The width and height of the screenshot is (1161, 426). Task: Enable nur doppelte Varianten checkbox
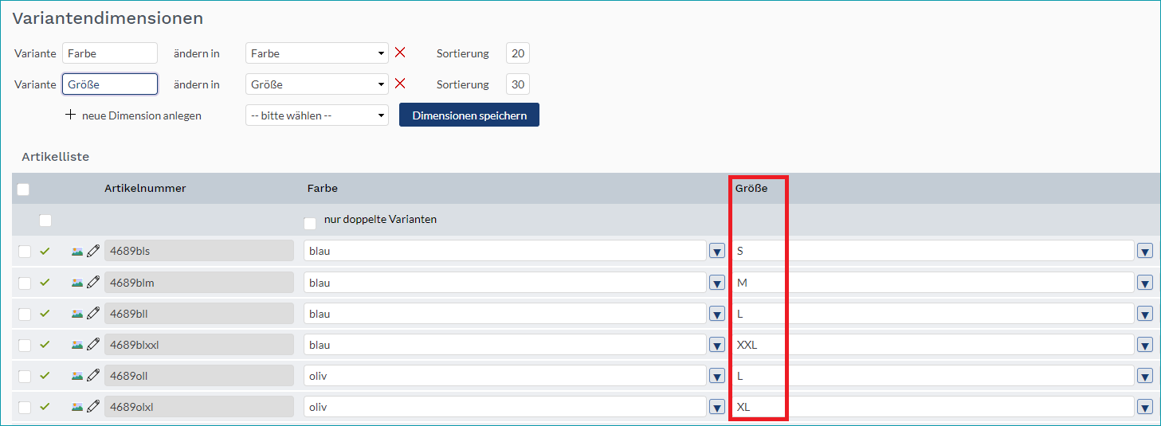[x=310, y=224]
